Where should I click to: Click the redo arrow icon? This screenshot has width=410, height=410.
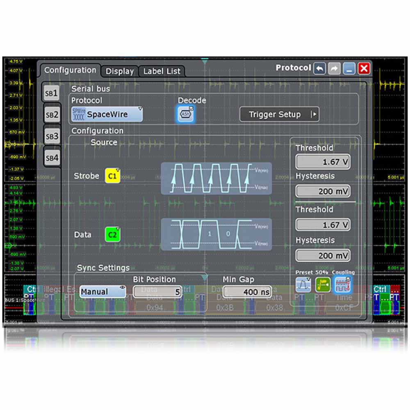click(335, 68)
